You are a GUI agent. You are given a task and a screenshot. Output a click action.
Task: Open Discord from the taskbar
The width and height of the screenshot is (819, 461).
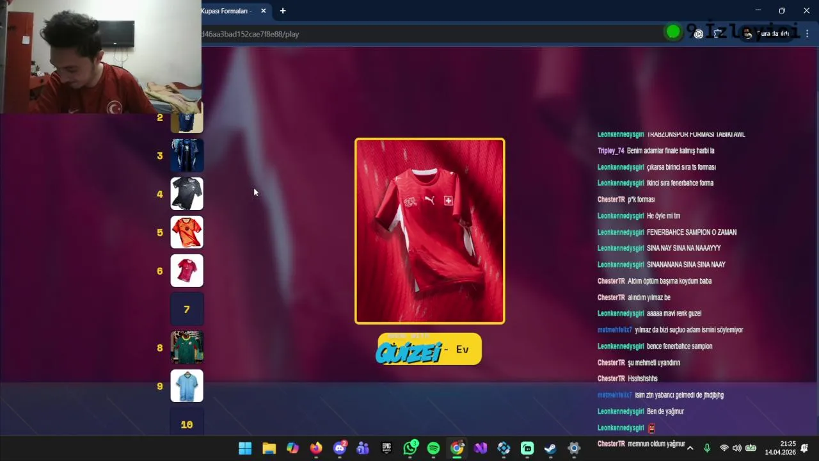340,448
